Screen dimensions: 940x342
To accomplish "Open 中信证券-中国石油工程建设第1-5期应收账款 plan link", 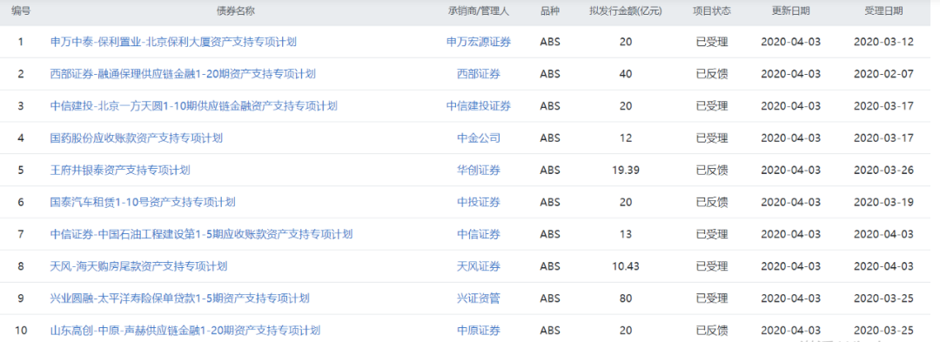I will click(201, 234).
